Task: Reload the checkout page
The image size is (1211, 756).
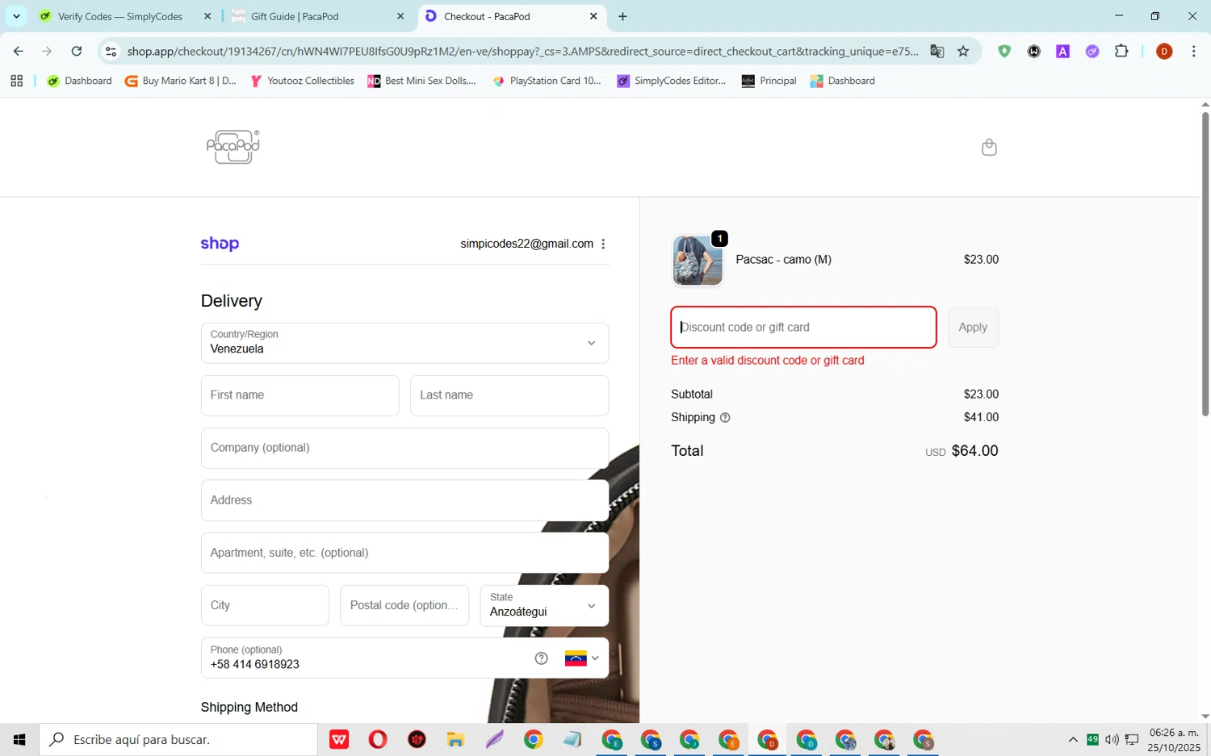Action: [x=77, y=51]
